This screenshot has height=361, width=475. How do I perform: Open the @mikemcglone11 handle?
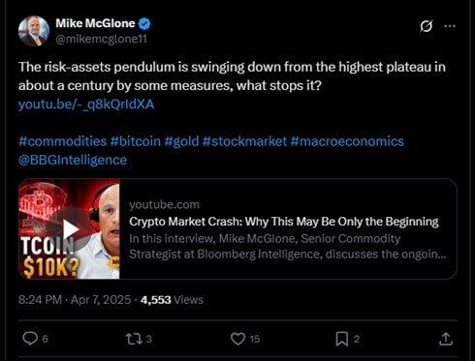coord(102,39)
